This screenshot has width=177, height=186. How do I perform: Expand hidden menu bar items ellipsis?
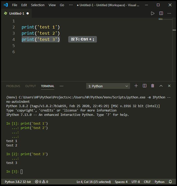coord(71,5)
